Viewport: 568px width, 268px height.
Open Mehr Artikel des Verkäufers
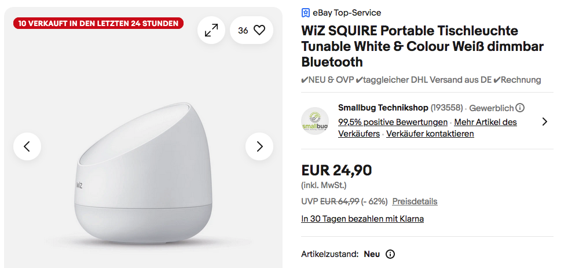coord(485,122)
